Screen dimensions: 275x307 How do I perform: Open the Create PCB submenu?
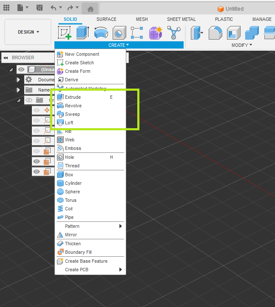point(90,270)
